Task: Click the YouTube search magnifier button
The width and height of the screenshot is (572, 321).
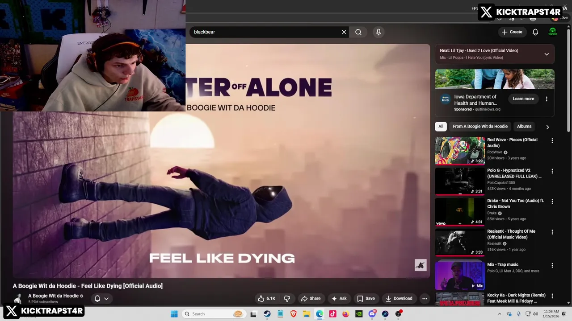Action: pos(358,32)
